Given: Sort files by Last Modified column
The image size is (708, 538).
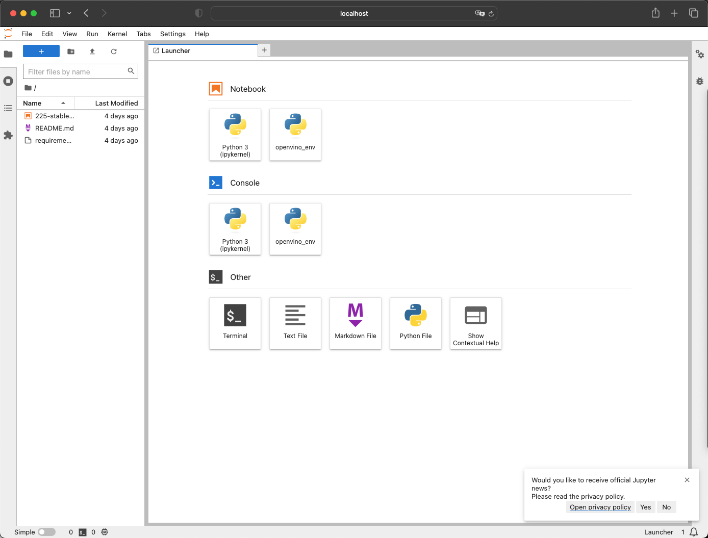Looking at the screenshot, I should click(x=109, y=103).
